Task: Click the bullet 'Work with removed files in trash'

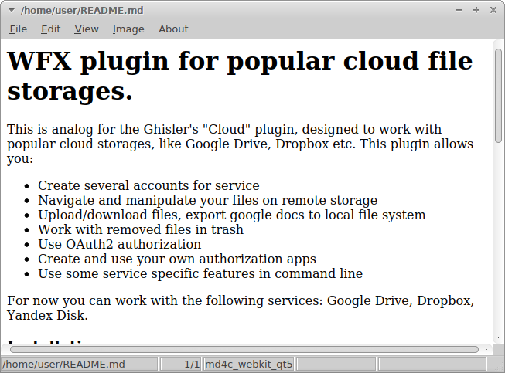Action: click(x=141, y=229)
